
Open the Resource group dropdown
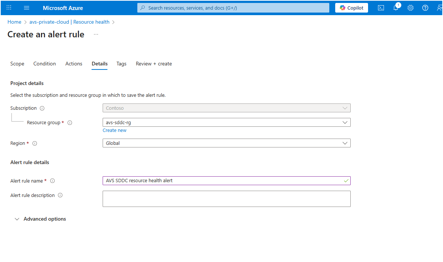[226, 122]
